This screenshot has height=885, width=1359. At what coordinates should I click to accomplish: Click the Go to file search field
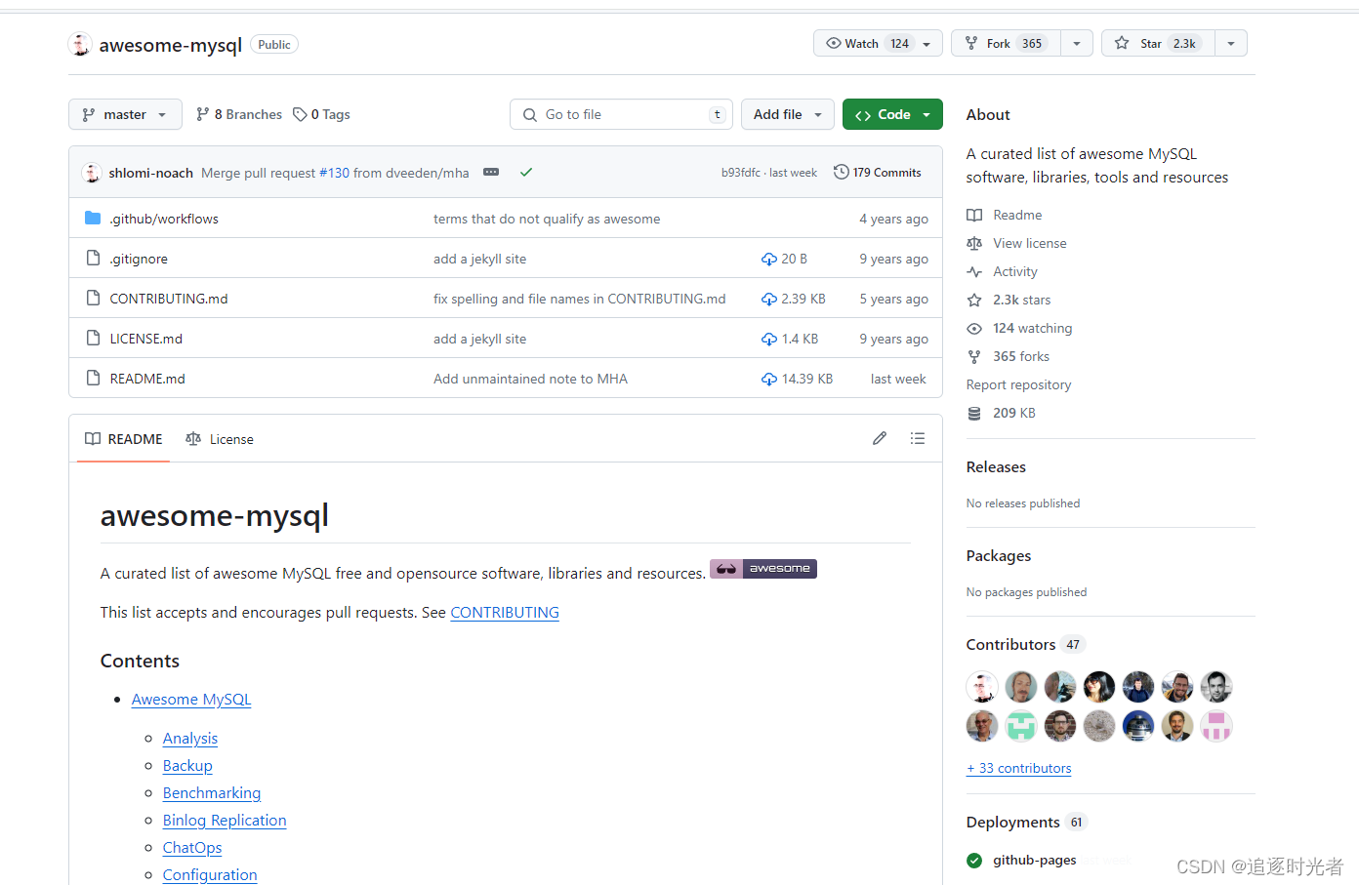coord(621,114)
